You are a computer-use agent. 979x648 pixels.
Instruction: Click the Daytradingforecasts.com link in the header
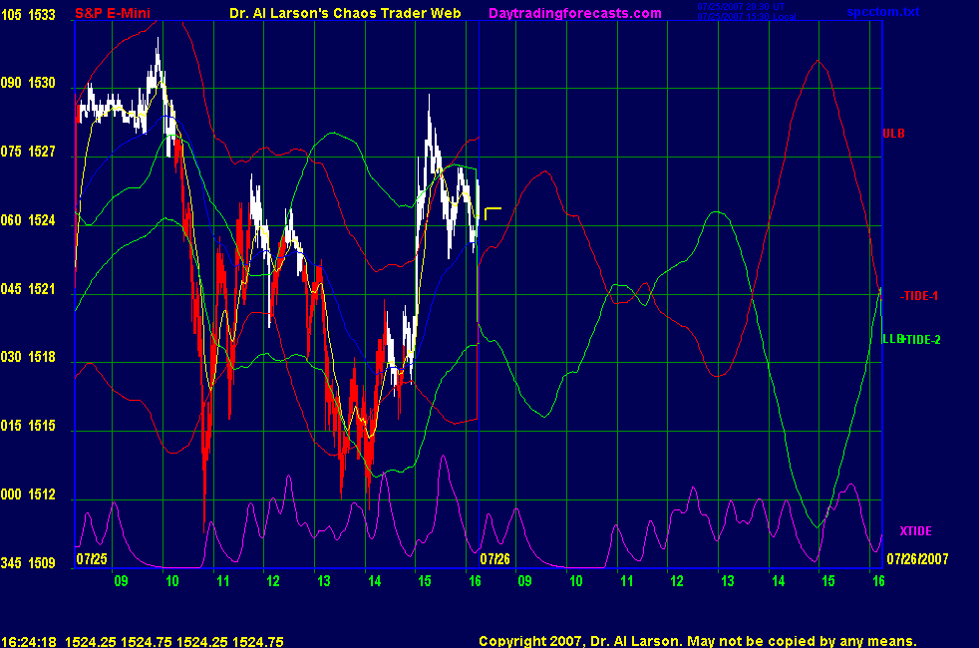574,13
